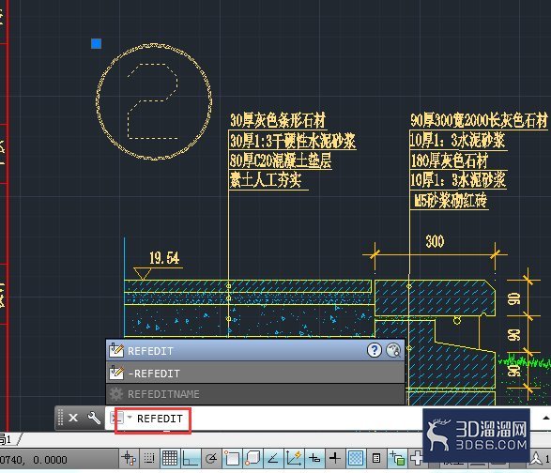This screenshot has width=551, height=473.
Task: Click the coordinate readout in status bar
Action: (x=34, y=459)
